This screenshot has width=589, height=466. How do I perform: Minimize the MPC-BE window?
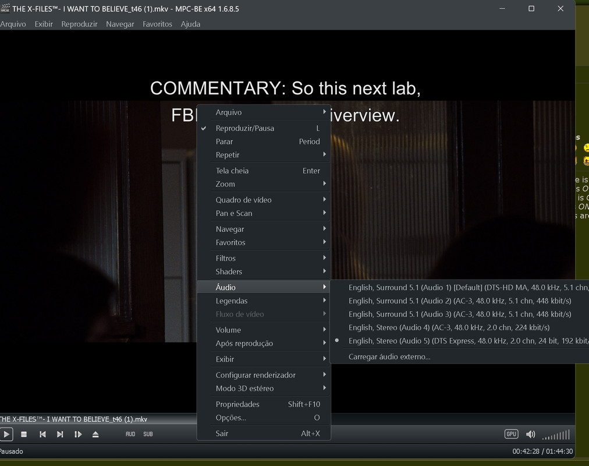click(x=502, y=8)
